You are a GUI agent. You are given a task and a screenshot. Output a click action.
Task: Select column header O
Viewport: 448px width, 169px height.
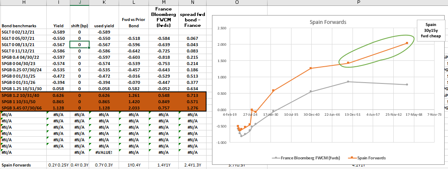tap(237, 2)
